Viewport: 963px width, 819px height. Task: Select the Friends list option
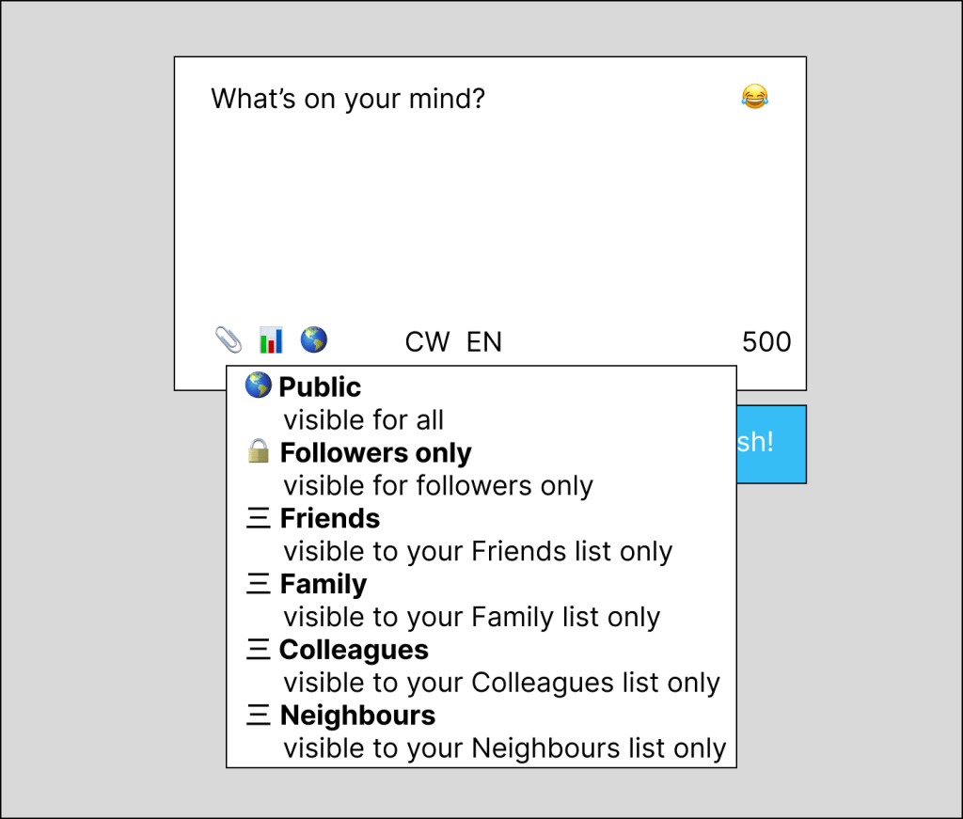[x=330, y=519]
